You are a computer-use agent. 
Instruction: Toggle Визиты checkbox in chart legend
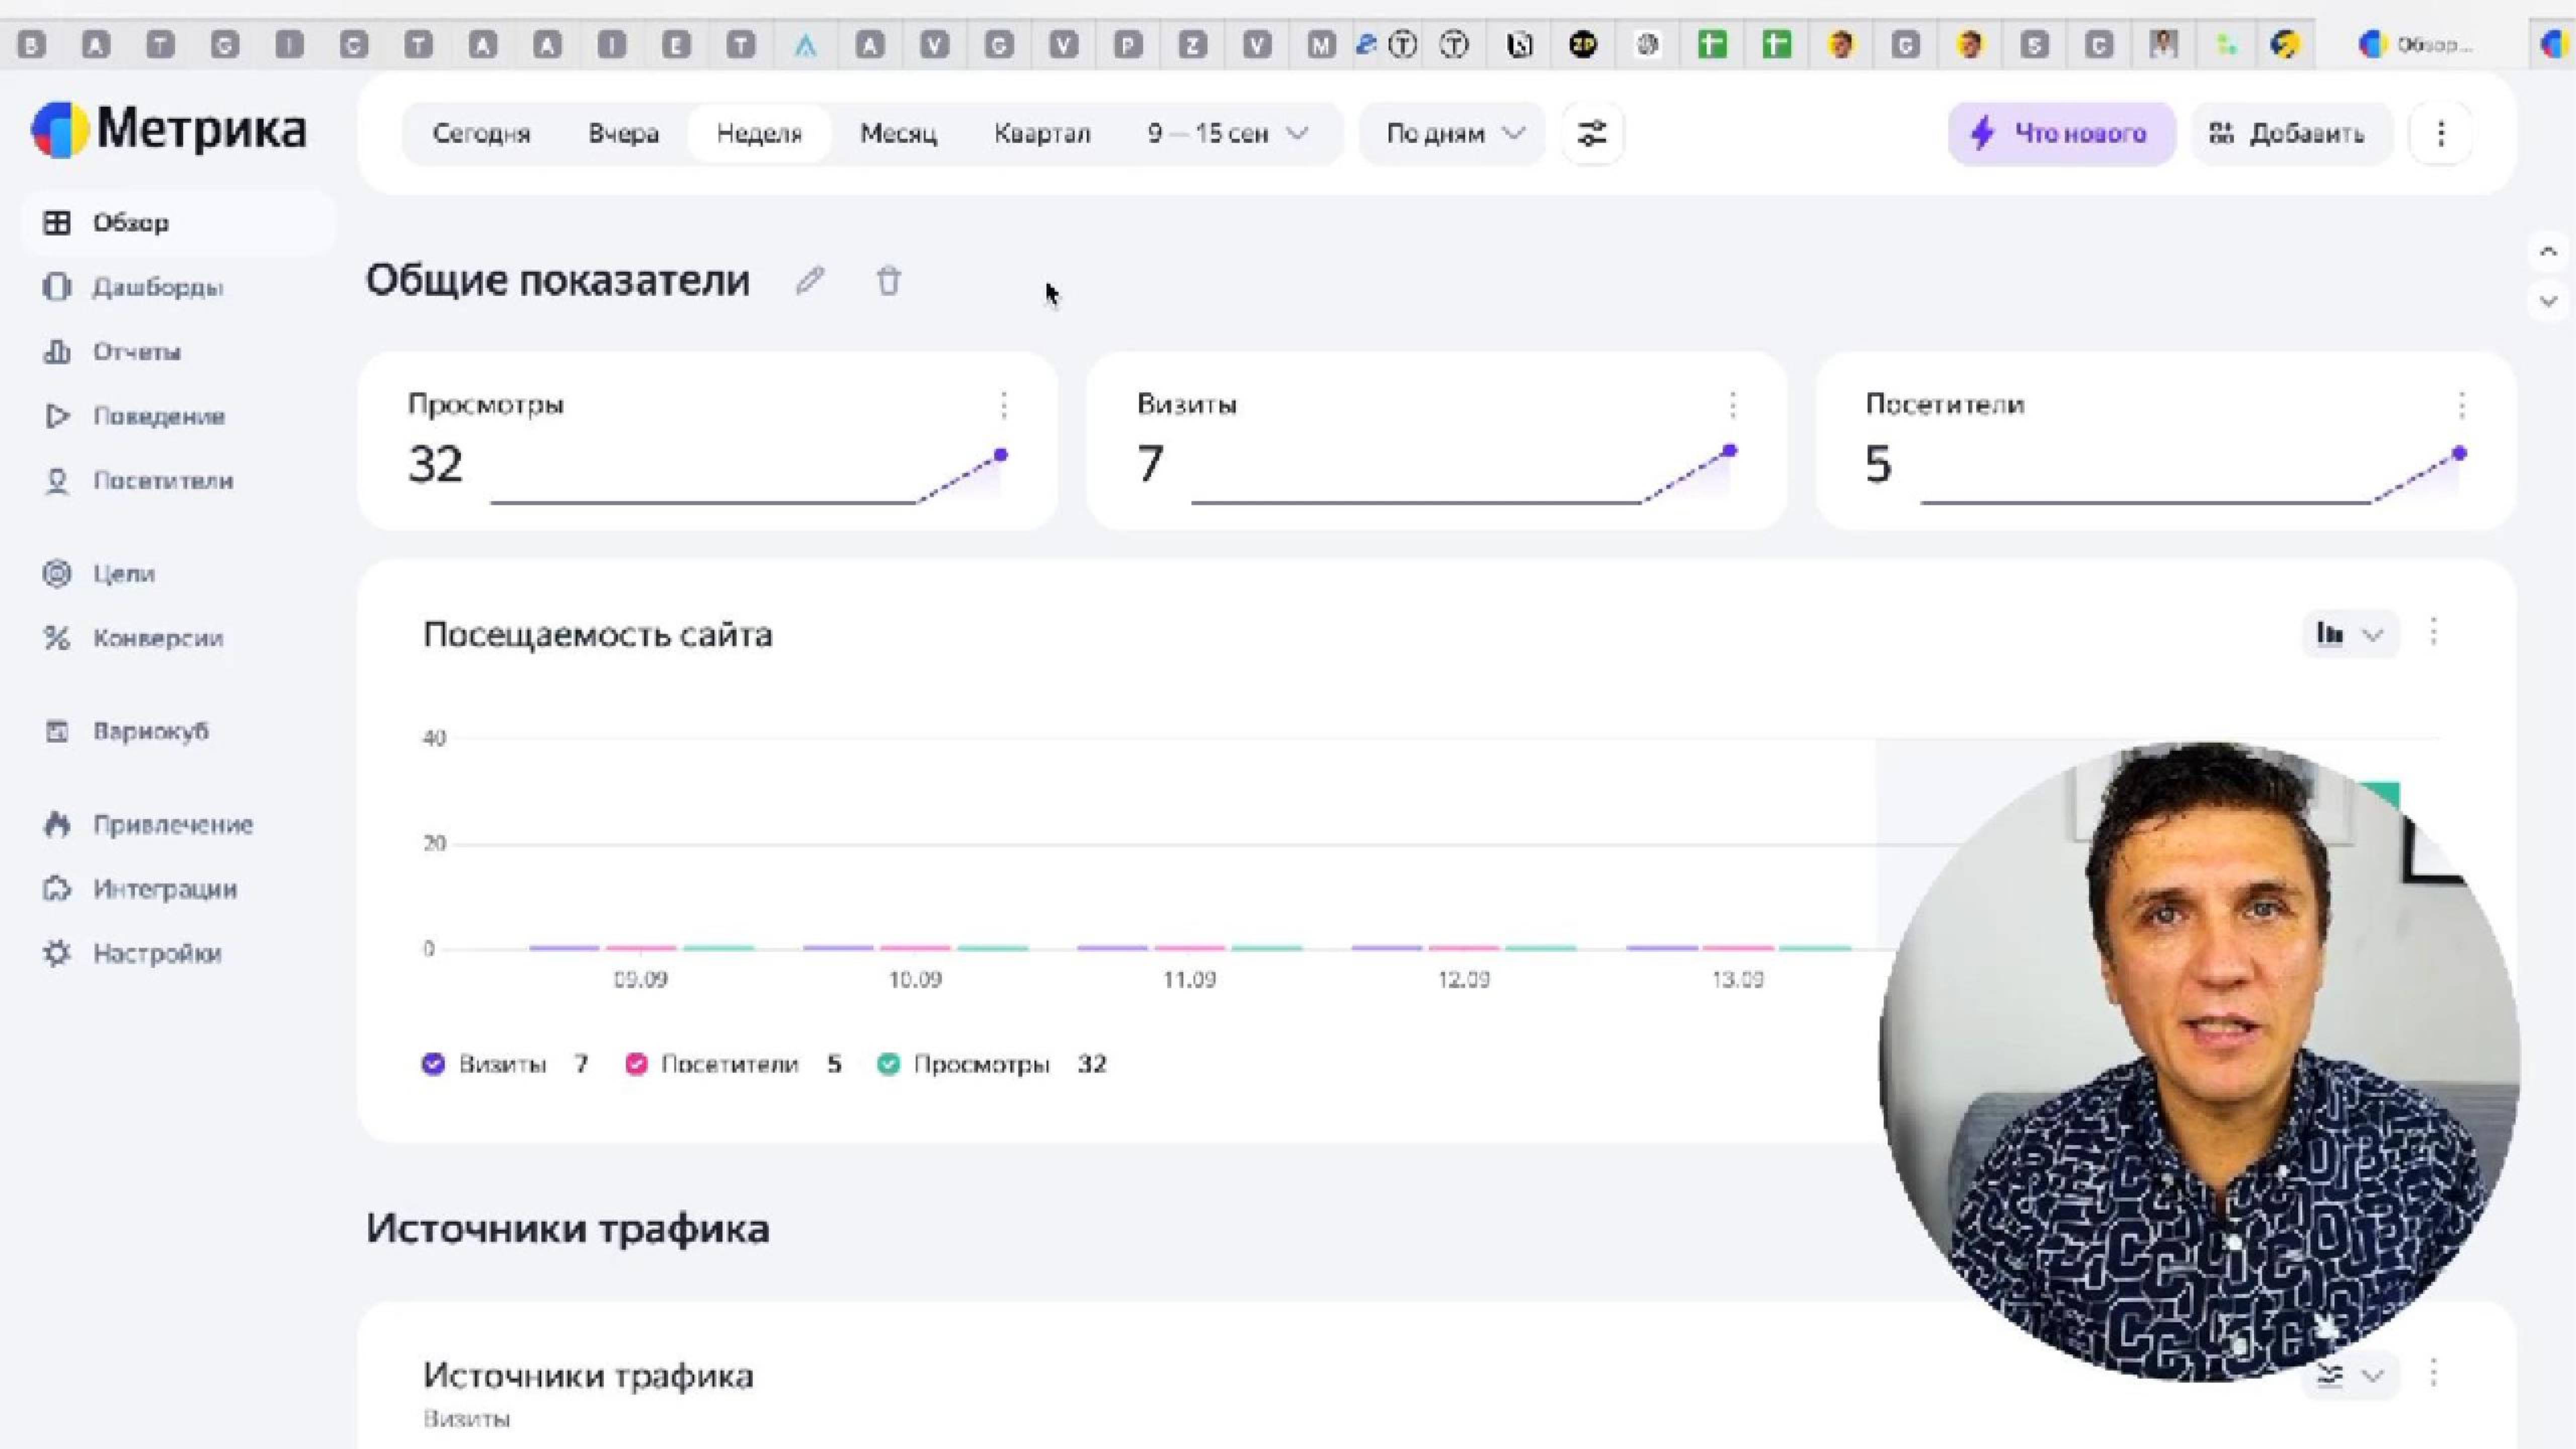coord(433,1064)
